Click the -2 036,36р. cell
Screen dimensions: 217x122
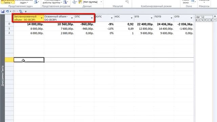click(184, 24)
